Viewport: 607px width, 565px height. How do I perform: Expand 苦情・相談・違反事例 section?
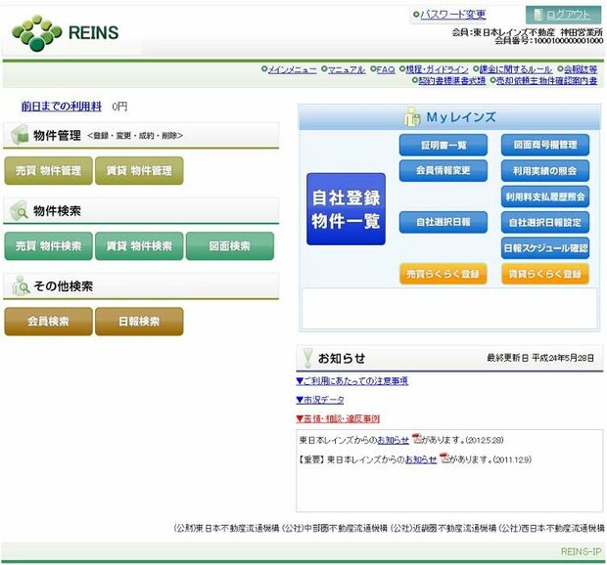pos(338,419)
